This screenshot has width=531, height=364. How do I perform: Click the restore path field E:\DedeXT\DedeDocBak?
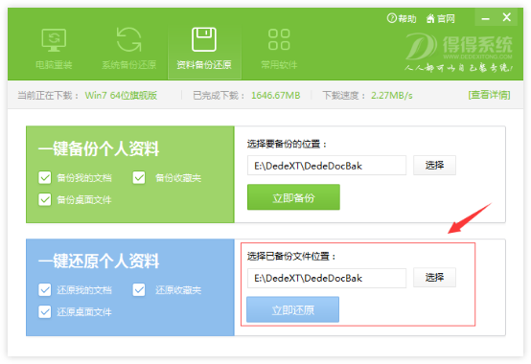(327, 278)
